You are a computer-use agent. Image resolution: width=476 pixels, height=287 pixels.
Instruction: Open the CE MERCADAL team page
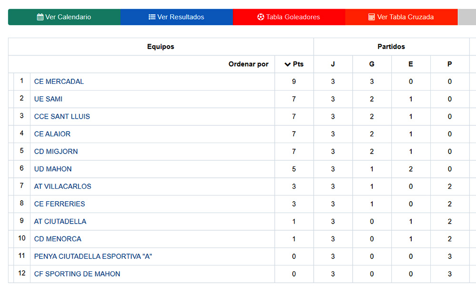pyautogui.click(x=59, y=81)
